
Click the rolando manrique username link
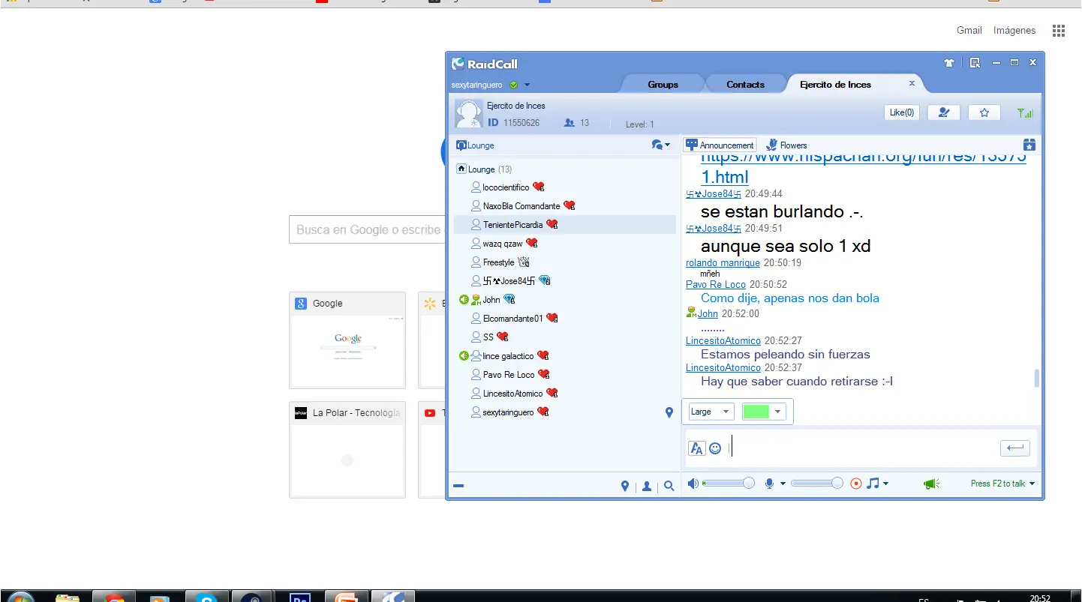point(723,263)
